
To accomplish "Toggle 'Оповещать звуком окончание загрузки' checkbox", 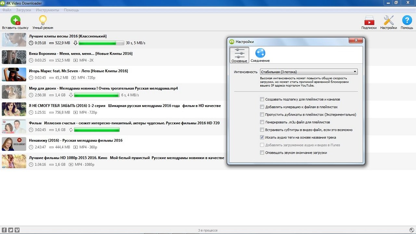I will pos(262,153).
